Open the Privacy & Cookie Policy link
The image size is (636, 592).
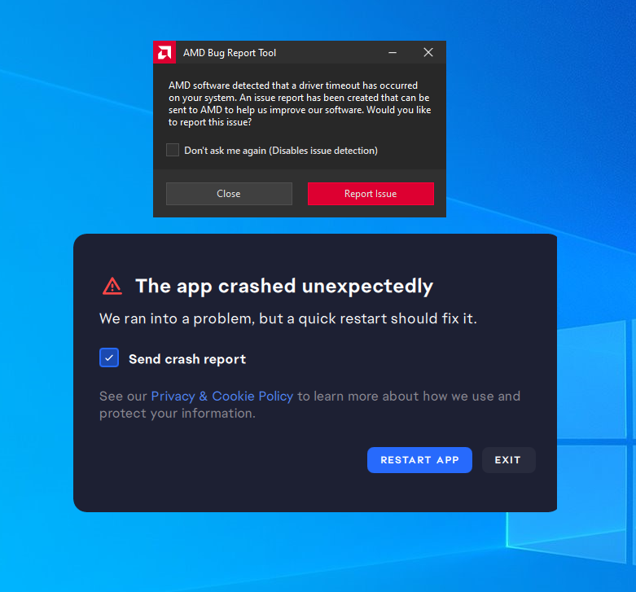[x=222, y=396]
